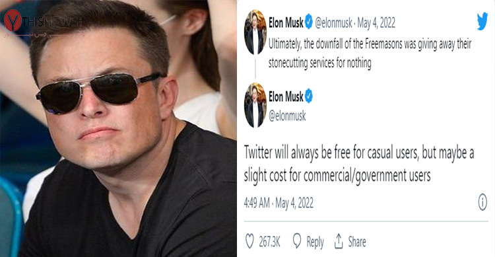495x257 pixels.
Task: Click the share upload arrow icon
Action: point(339,241)
